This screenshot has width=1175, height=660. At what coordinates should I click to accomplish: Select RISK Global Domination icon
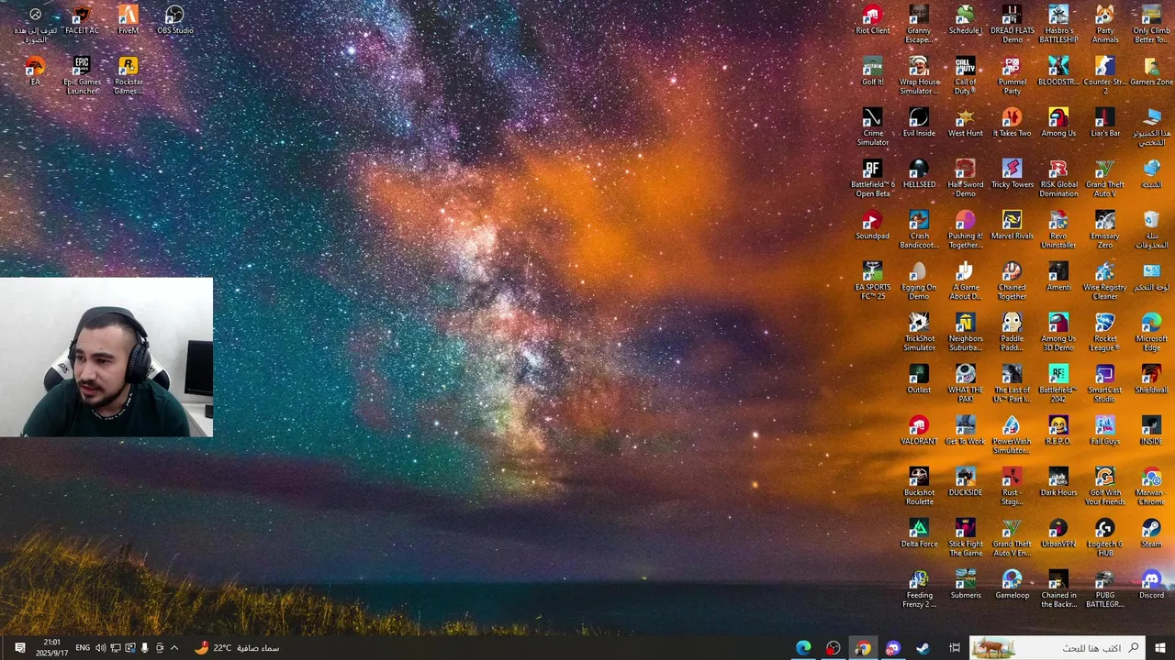(x=1058, y=178)
